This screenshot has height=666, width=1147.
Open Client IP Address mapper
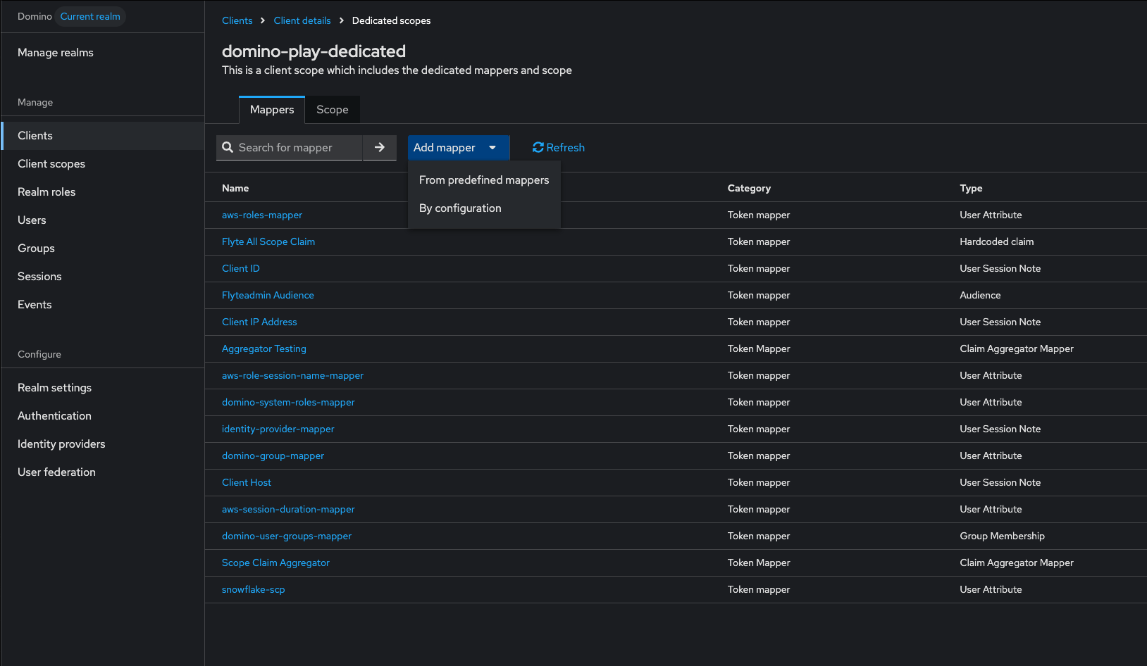coord(259,322)
